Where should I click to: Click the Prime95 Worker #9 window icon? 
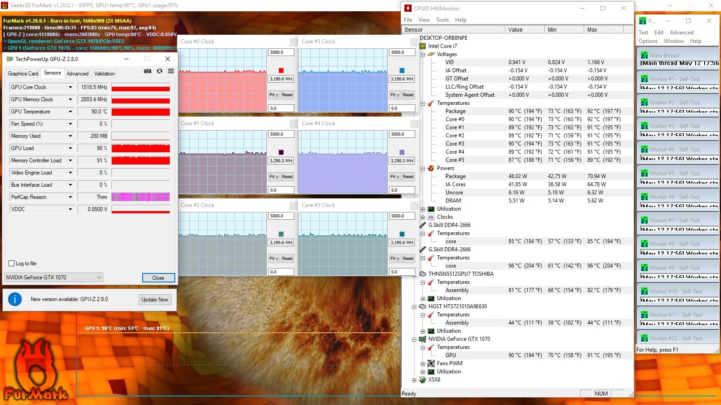click(644, 268)
